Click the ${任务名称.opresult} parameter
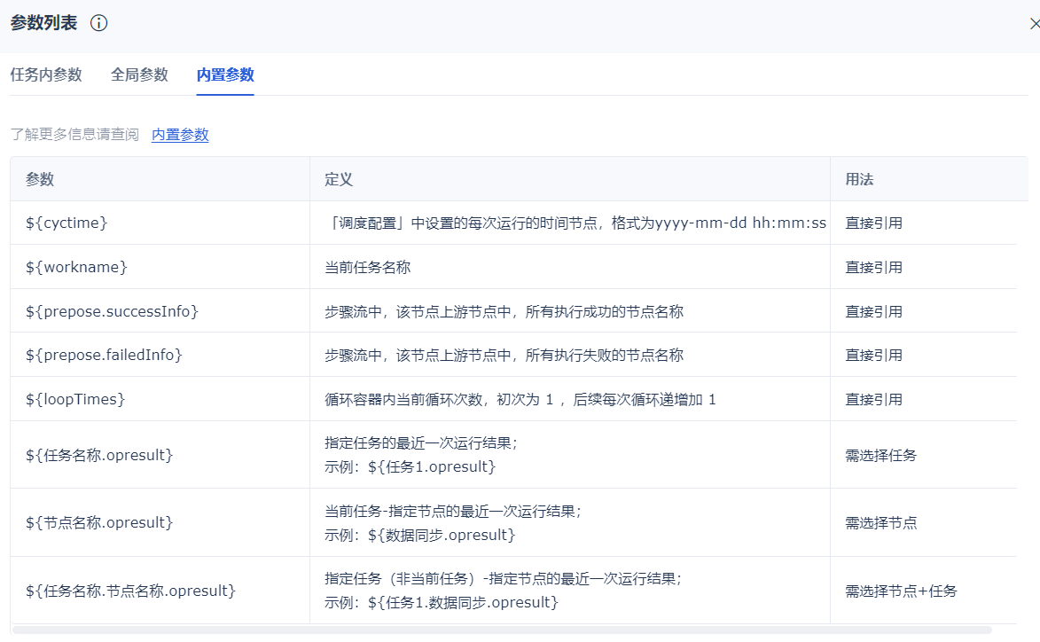The width and height of the screenshot is (1040, 642). tap(99, 455)
